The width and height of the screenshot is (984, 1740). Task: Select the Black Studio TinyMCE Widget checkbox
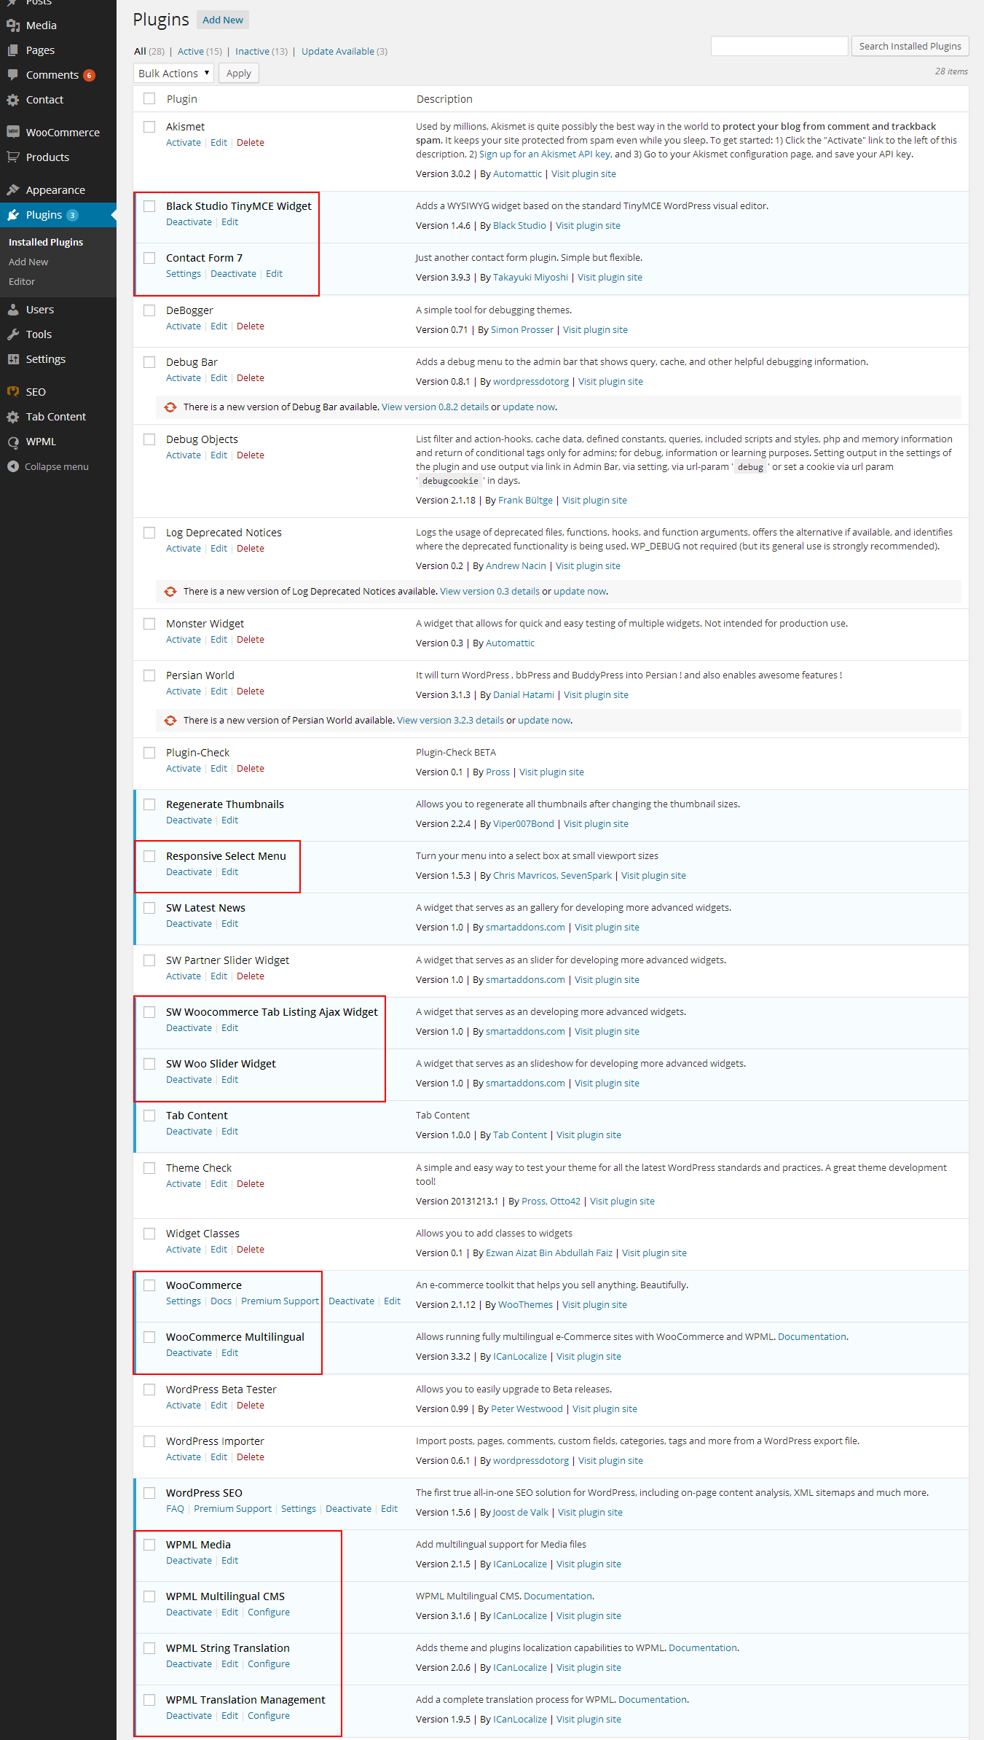tap(149, 206)
